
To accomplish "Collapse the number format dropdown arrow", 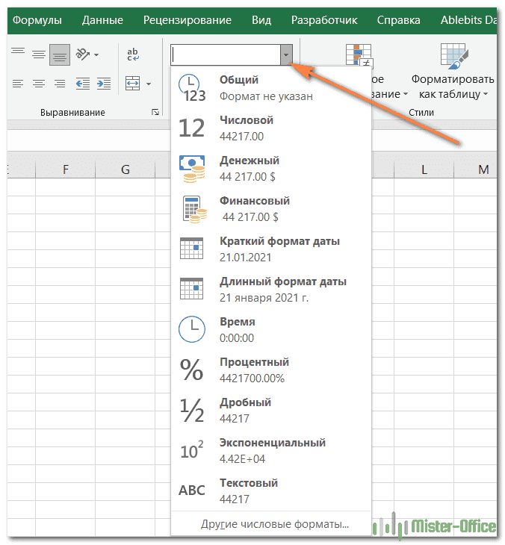I will (x=285, y=54).
